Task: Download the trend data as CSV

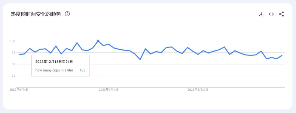Action: coord(261,14)
